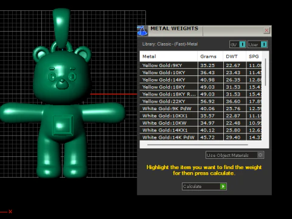Click the horizontal scrollbar under metals table
The height and width of the screenshot is (219, 292).
(198, 145)
